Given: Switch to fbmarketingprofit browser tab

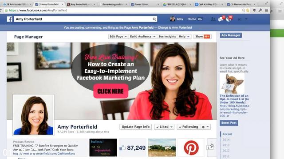Looking at the screenshot, I should click(x=113, y=4).
